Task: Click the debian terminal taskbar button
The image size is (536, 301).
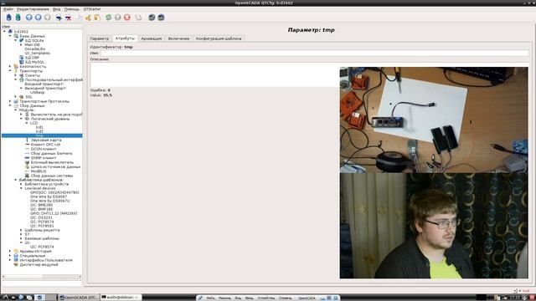Action: pos(121,298)
